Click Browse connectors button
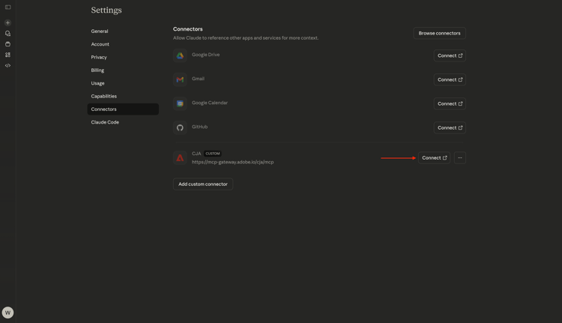 coord(439,33)
